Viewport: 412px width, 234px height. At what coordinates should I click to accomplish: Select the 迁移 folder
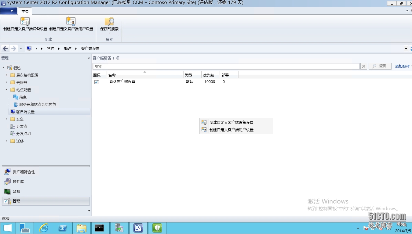click(x=20, y=141)
